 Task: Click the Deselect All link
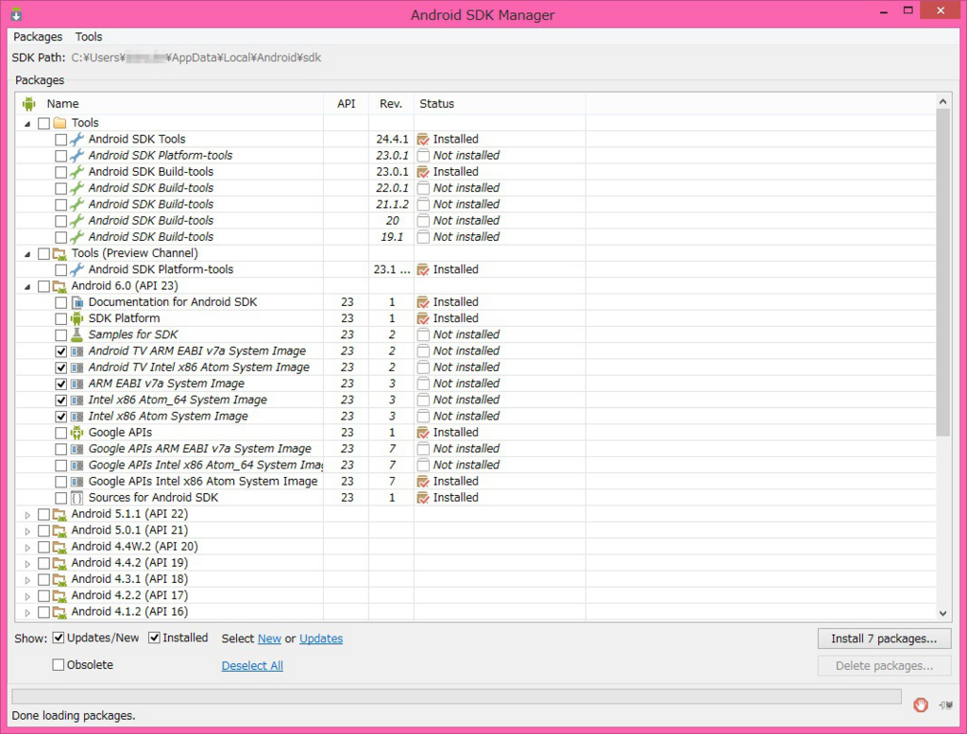[x=252, y=666]
